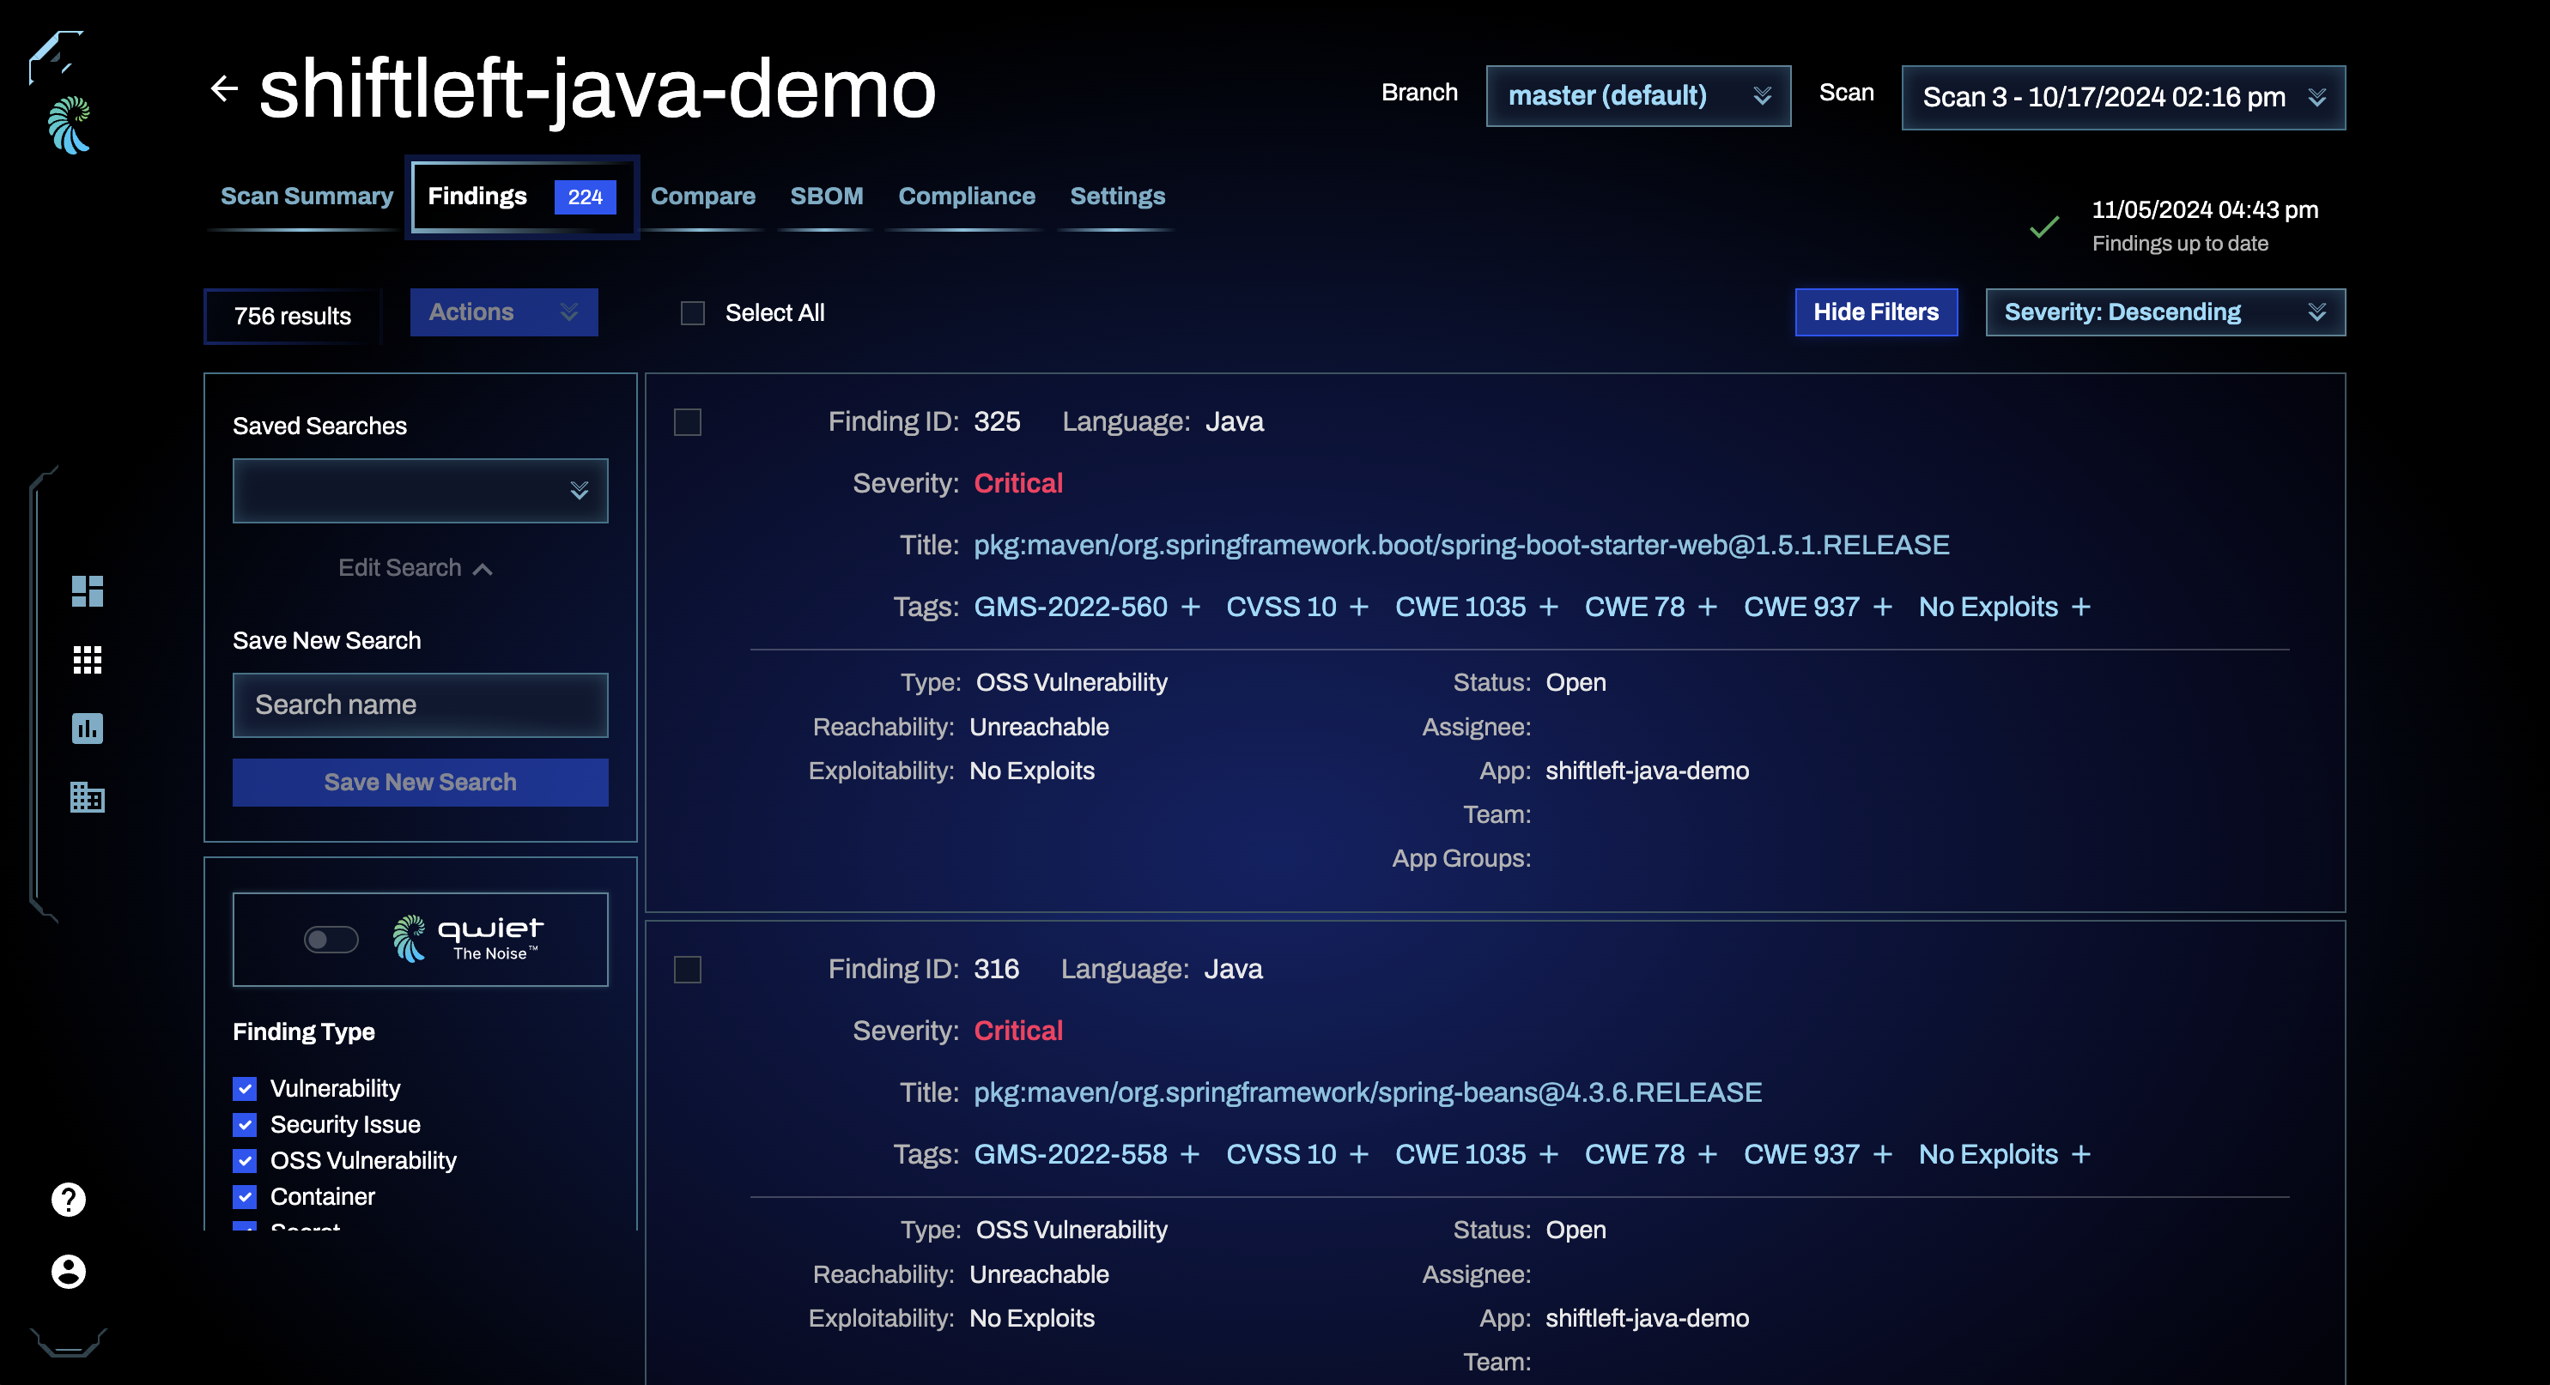The width and height of the screenshot is (2550, 1385).
Task: Enable the Qwiet The Noise toggle switch
Action: (331, 939)
